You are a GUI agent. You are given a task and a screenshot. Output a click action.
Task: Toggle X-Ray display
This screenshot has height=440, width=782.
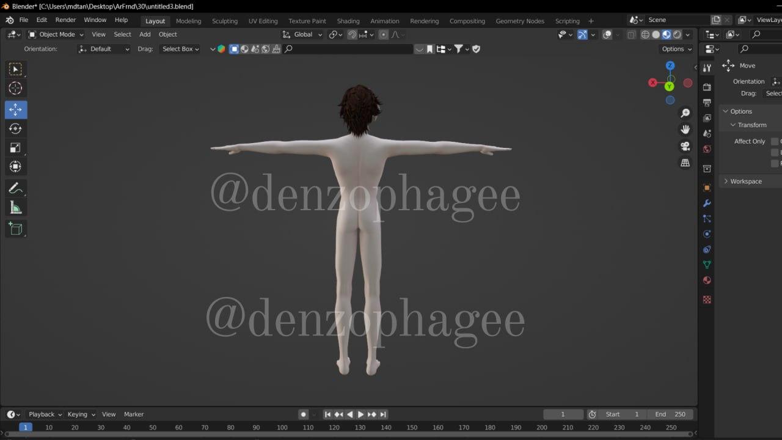point(631,35)
